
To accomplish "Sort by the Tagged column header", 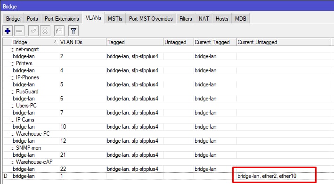I will 135,42.
